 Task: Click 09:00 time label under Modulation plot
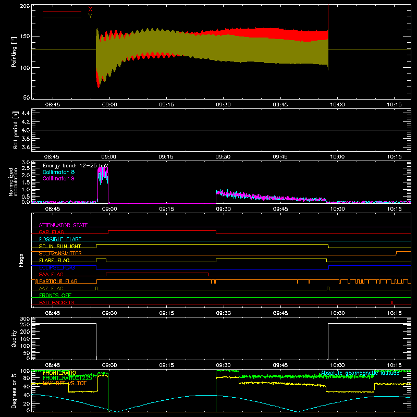pos(109,209)
